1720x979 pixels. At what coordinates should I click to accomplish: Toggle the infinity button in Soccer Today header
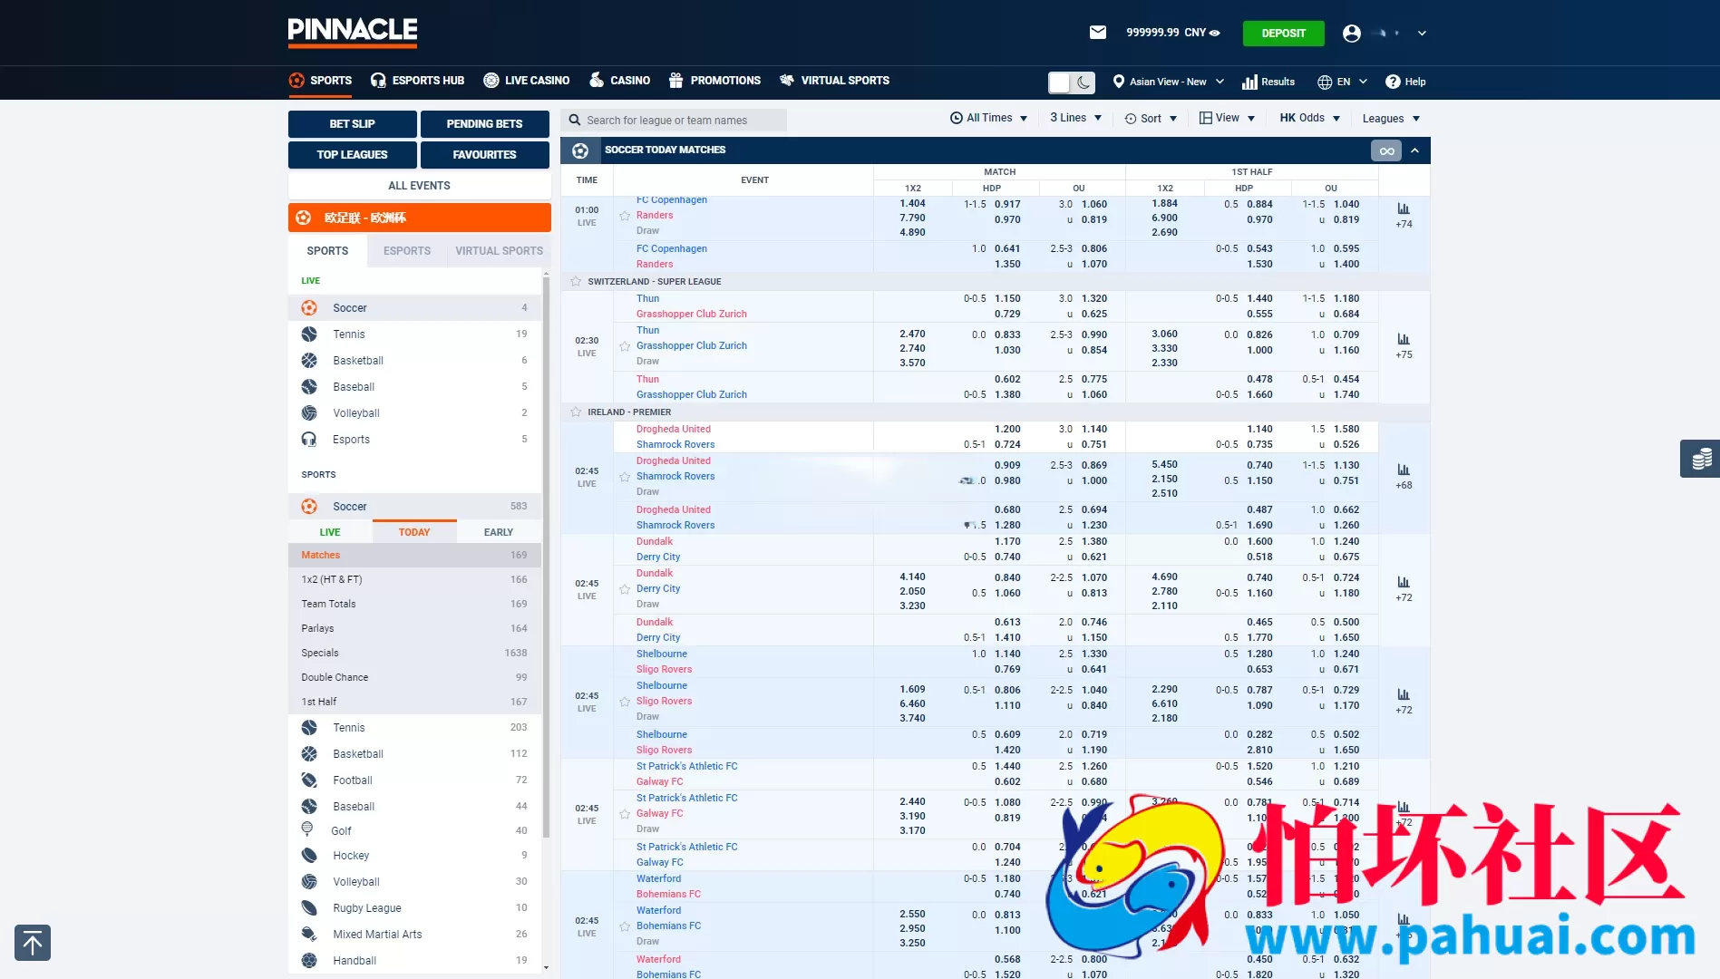(x=1386, y=150)
